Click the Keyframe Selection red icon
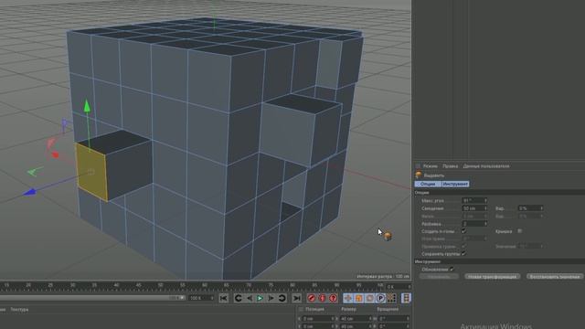Viewport: 585px width, 329px height. (x=333, y=298)
